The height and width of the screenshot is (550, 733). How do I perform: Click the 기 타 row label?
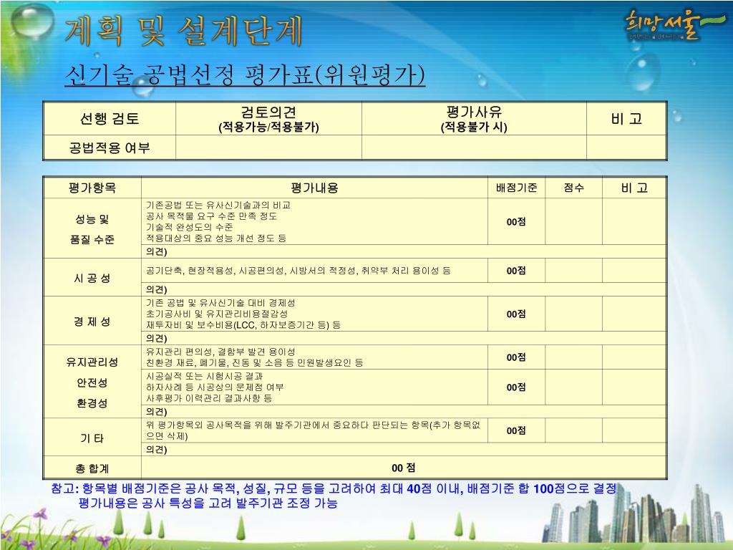coord(92,438)
